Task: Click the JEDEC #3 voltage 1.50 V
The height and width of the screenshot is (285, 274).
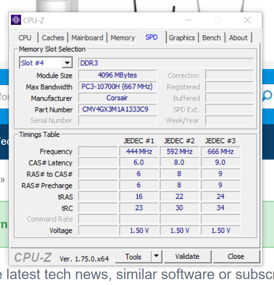Action: coord(221,230)
